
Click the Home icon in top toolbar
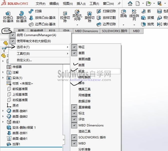tap(130, 4)
